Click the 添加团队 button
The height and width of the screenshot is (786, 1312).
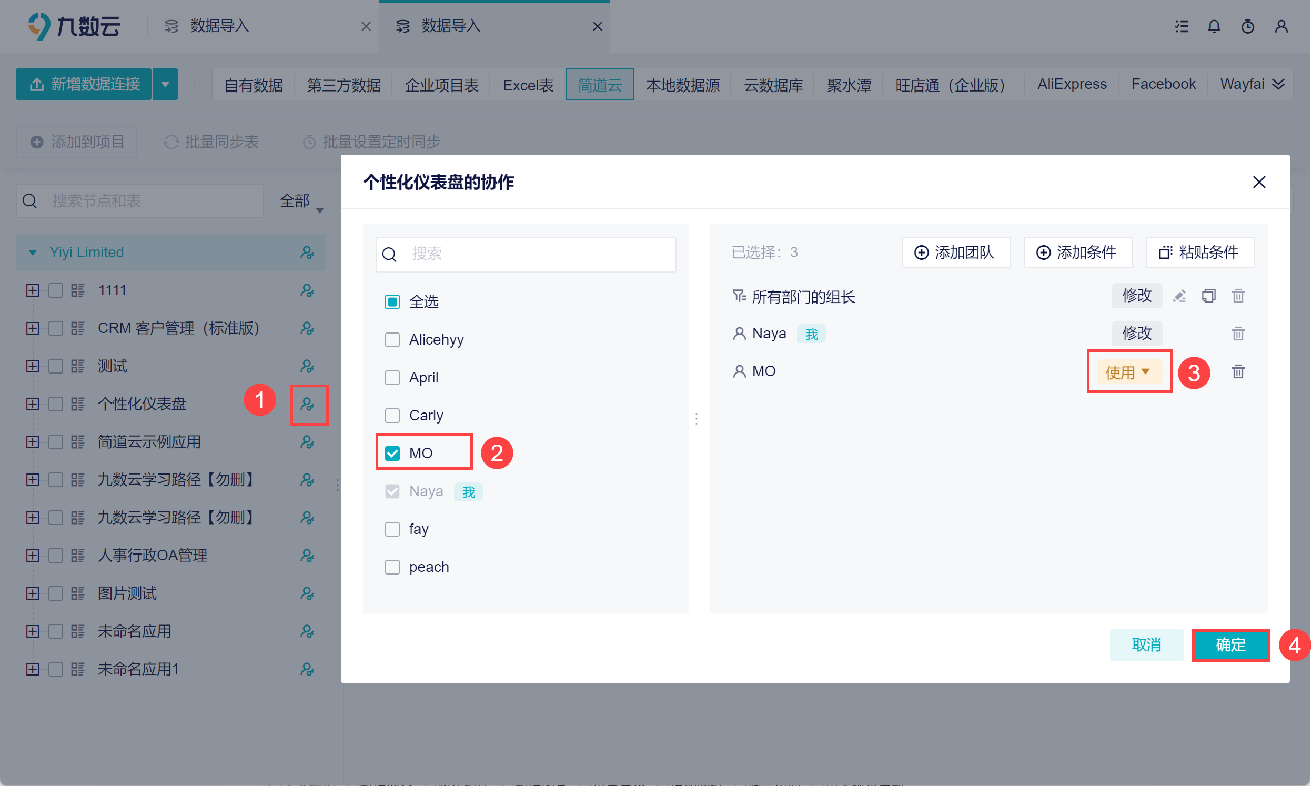click(957, 253)
